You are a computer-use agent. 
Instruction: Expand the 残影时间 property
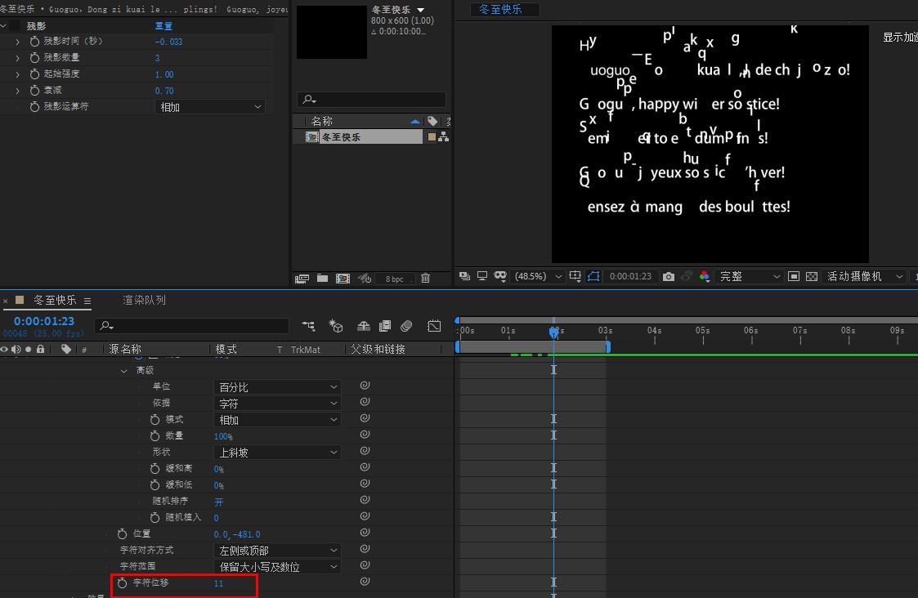click(x=17, y=42)
